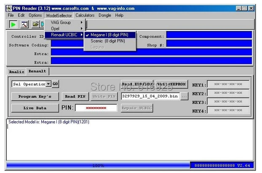Open the File menu

coord(11,15)
